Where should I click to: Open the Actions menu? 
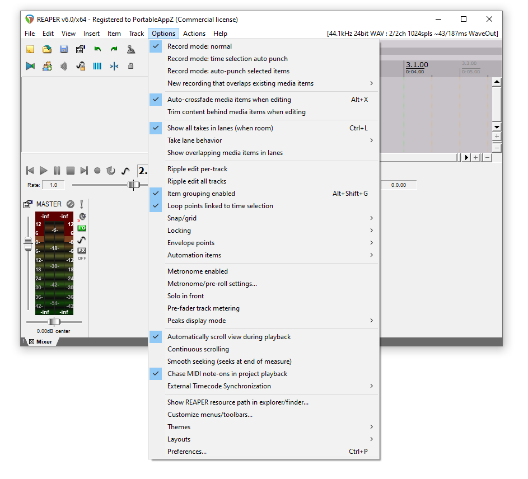pyautogui.click(x=194, y=34)
